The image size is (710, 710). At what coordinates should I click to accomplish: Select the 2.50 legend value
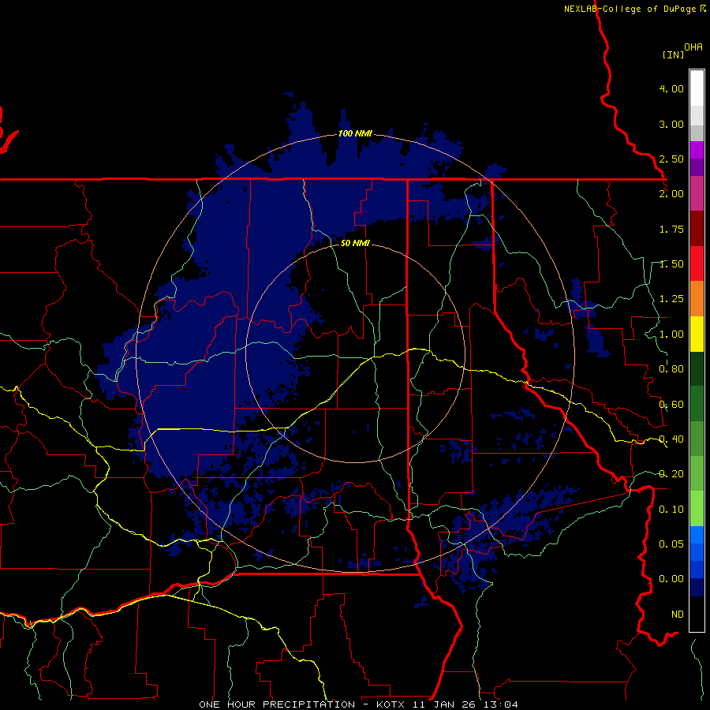[x=671, y=159]
